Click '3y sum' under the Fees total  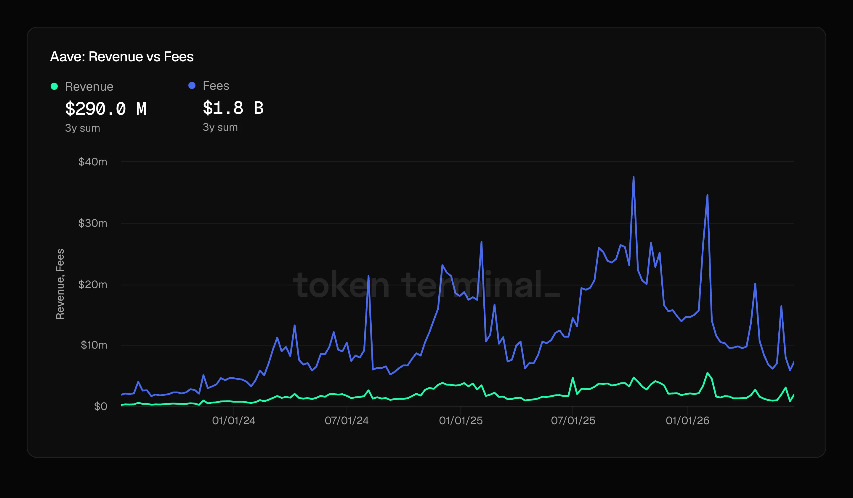tap(220, 127)
